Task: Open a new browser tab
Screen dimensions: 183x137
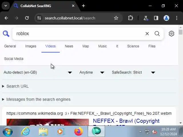Action: tap(83, 6)
